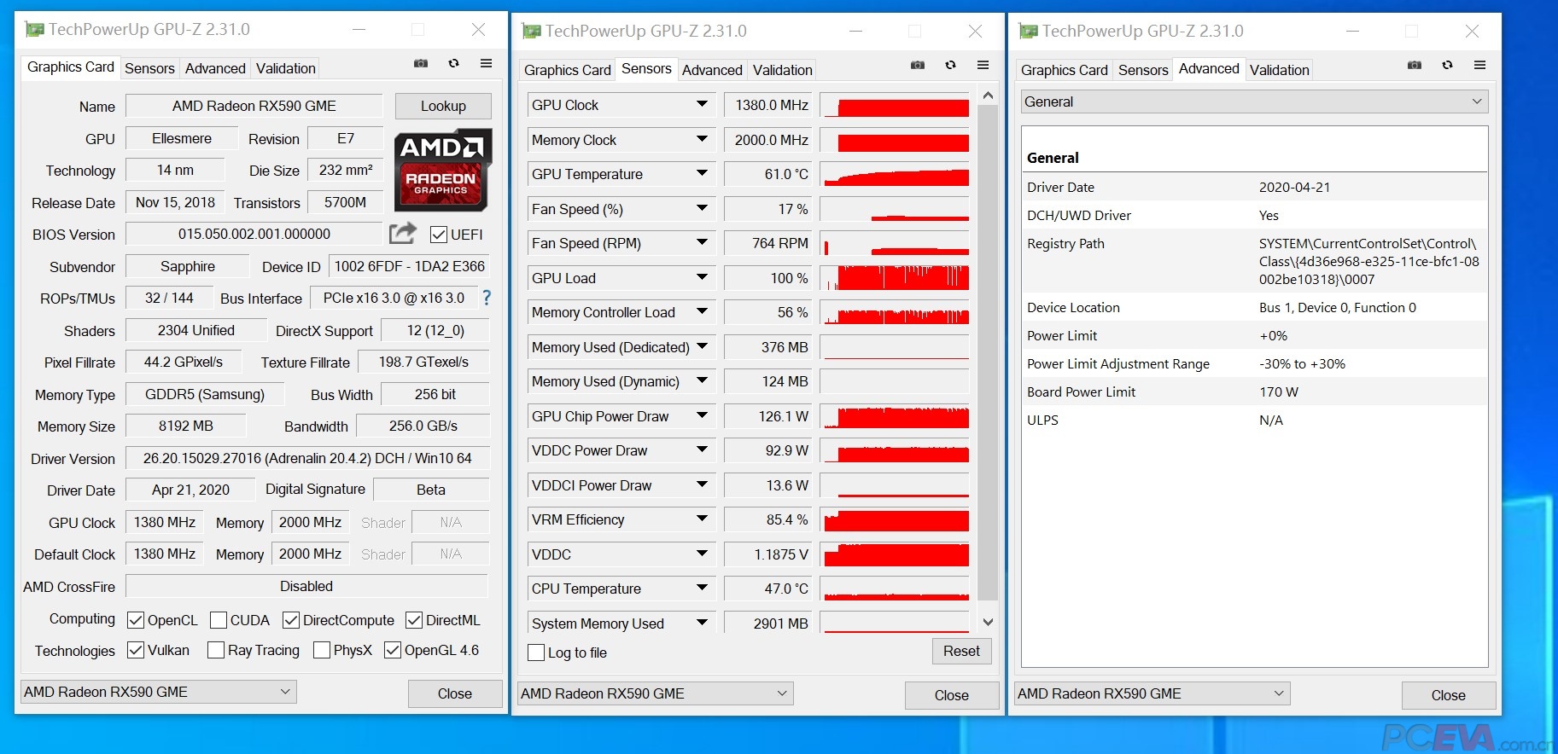Click Driver Version field value
The image size is (1558, 754).
click(x=307, y=458)
